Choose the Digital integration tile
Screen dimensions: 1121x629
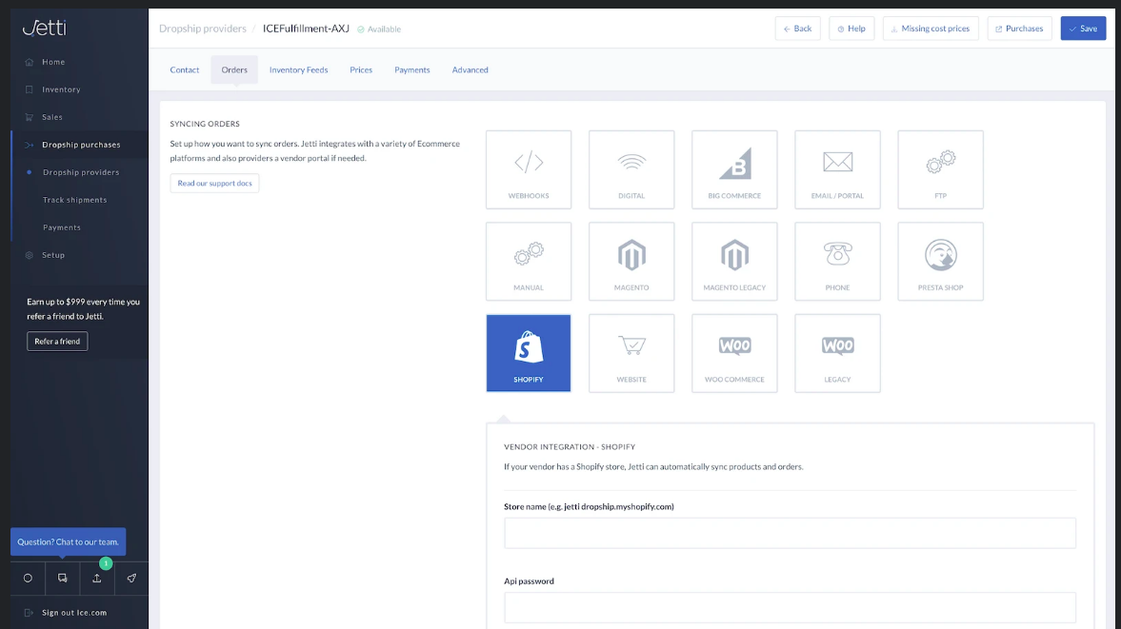631,170
